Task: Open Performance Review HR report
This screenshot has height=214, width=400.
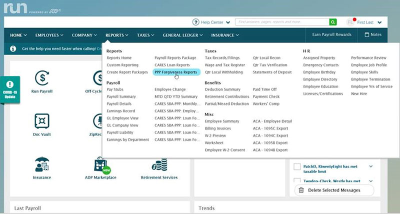Action: click(x=368, y=58)
